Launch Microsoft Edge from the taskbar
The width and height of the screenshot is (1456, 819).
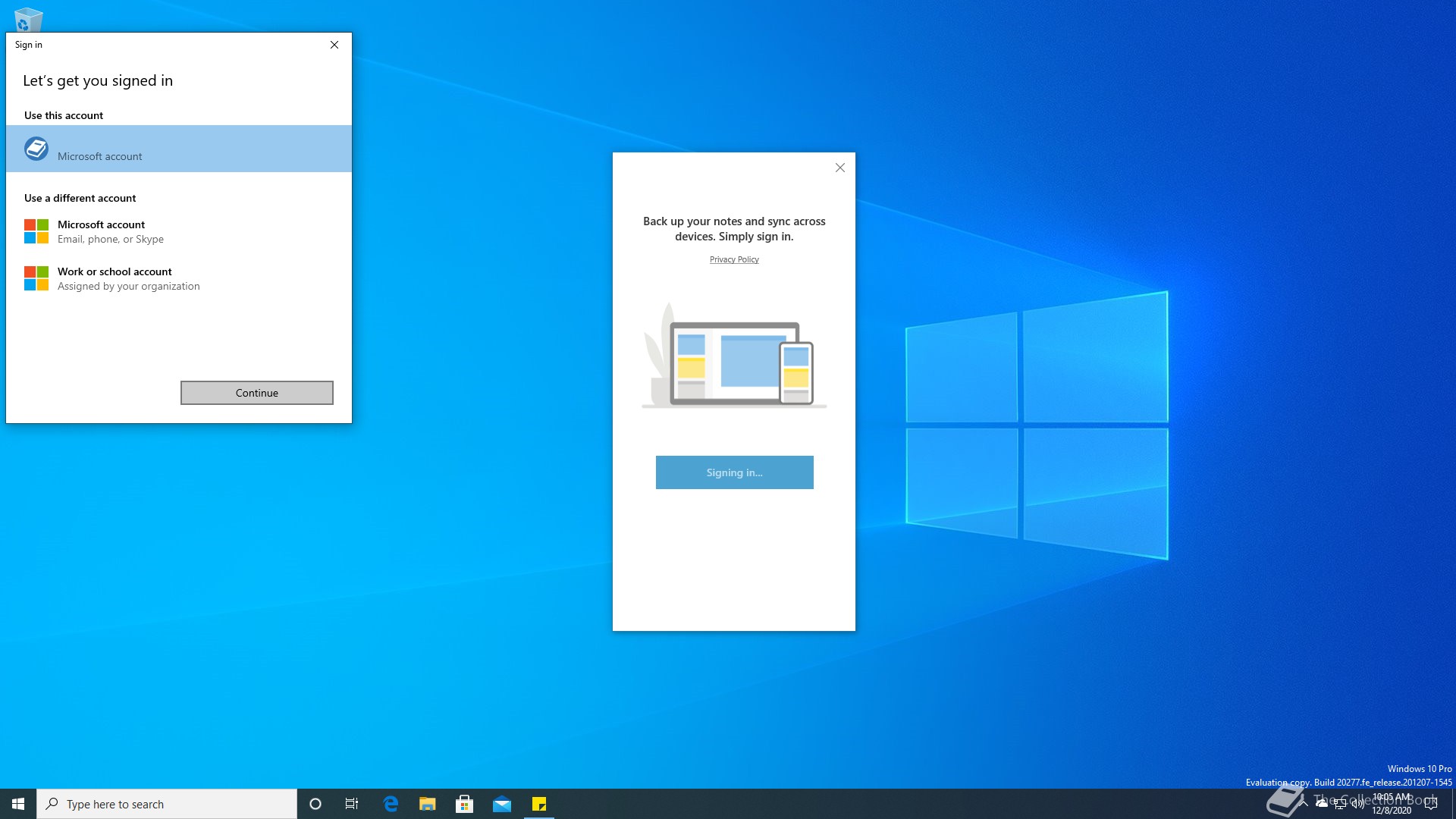391,804
